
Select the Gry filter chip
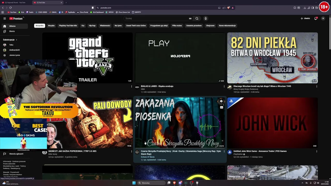tap(83, 26)
